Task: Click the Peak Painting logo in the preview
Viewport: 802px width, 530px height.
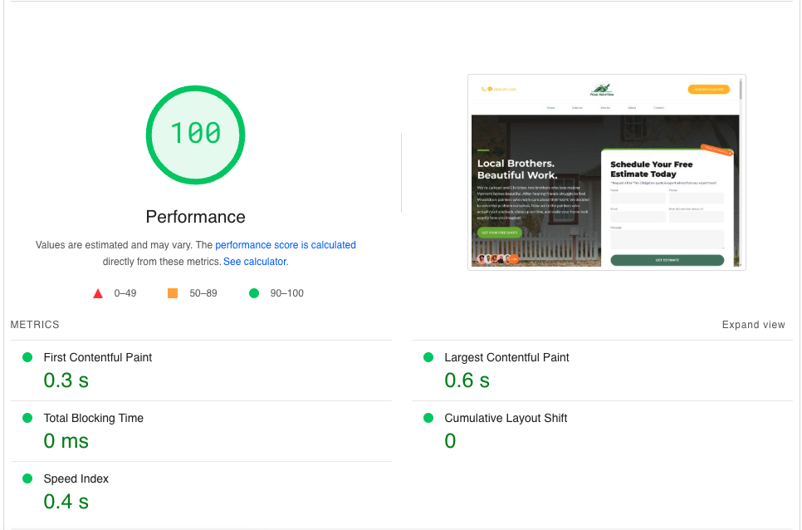Action: click(602, 88)
